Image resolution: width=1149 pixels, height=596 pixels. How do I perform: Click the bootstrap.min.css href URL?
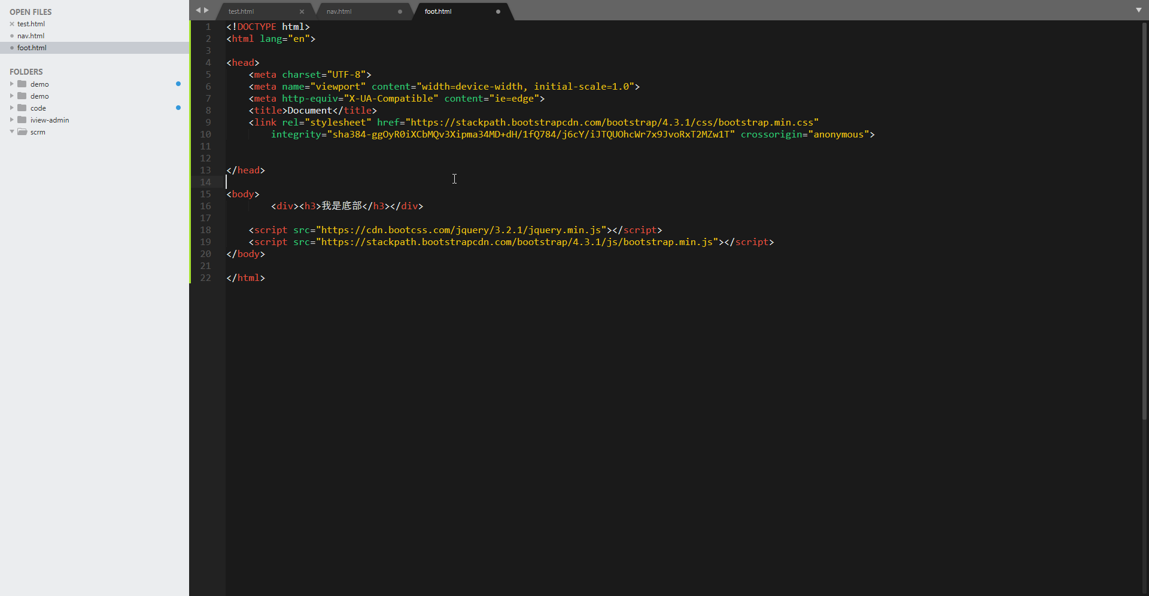point(612,123)
